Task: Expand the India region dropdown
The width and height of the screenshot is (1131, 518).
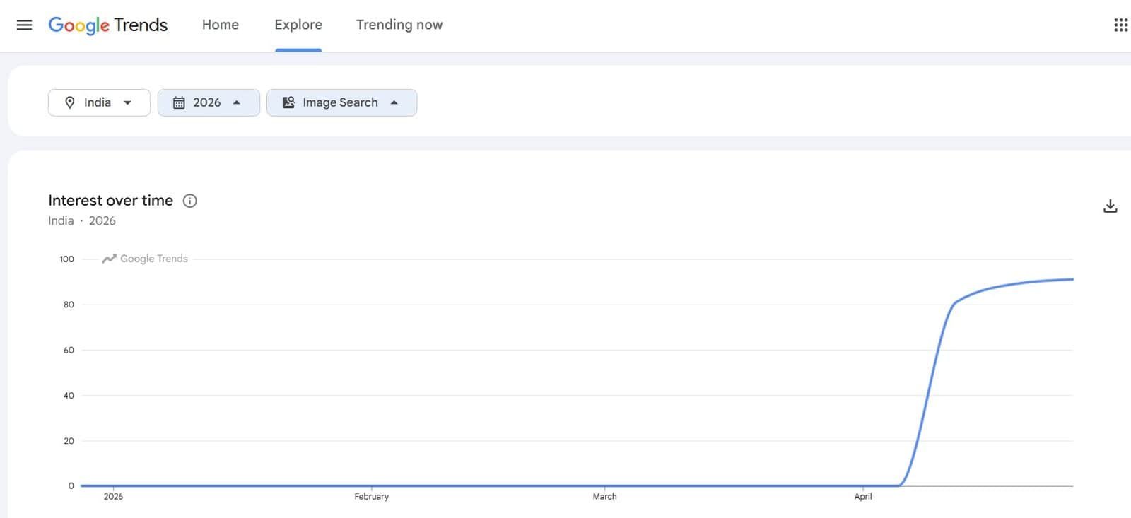Action: coord(99,102)
